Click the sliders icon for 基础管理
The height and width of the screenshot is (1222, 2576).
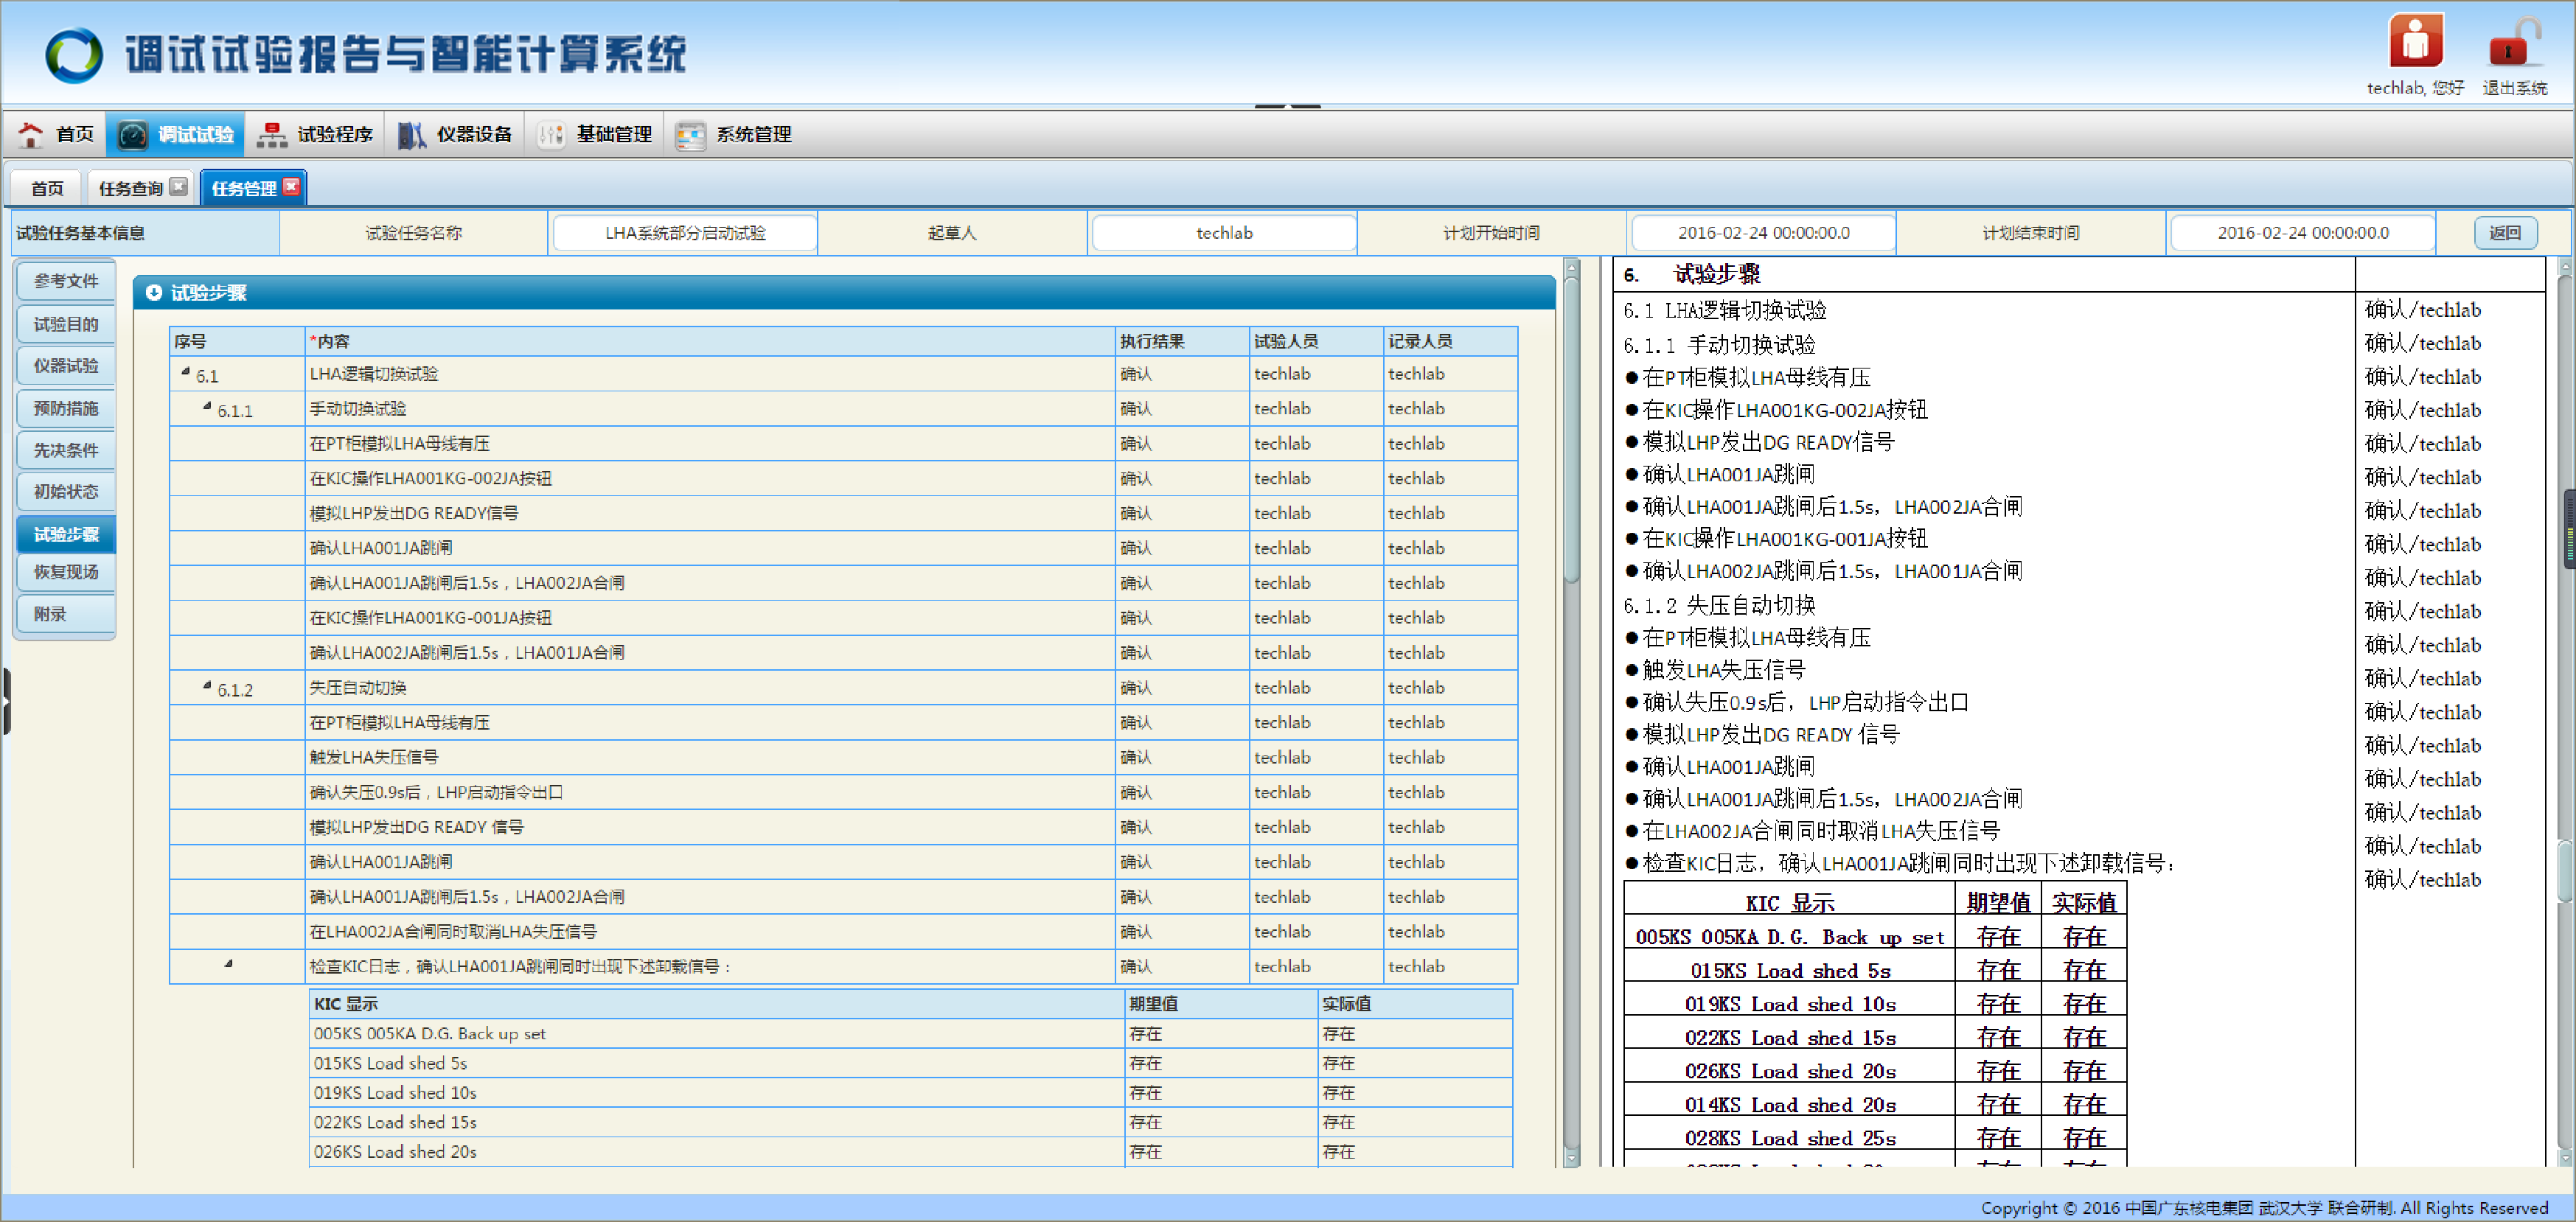point(550,134)
